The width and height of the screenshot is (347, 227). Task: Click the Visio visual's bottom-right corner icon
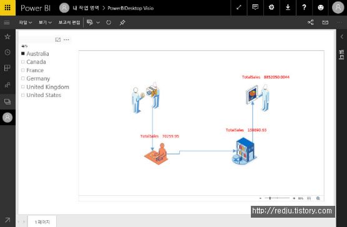[318, 198]
